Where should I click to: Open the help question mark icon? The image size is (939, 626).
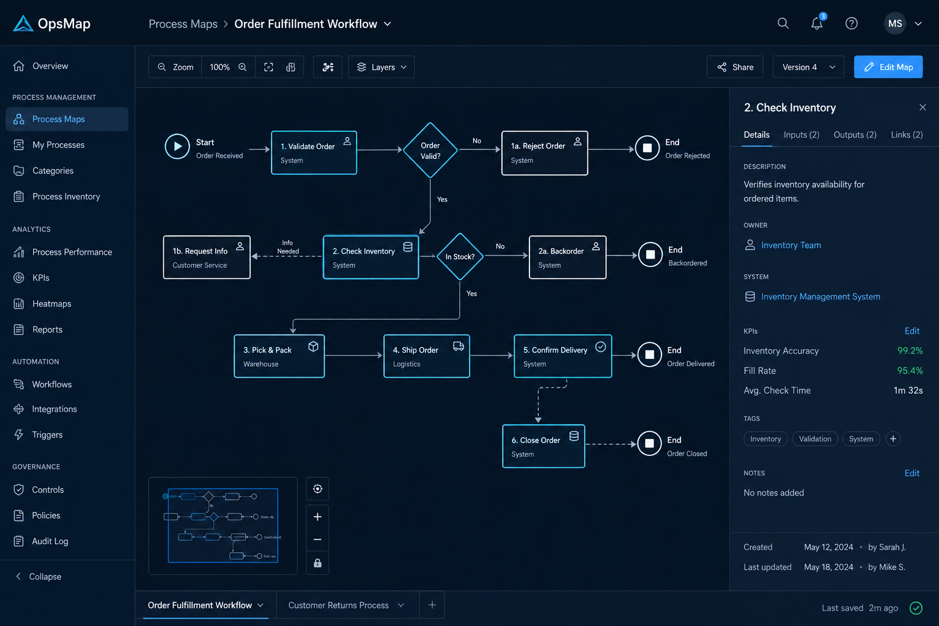click(x=851, y=23)
